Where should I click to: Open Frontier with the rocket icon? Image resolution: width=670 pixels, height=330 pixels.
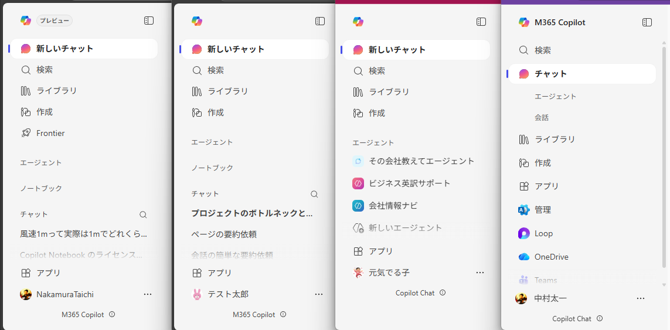click(x=50, y=133)
